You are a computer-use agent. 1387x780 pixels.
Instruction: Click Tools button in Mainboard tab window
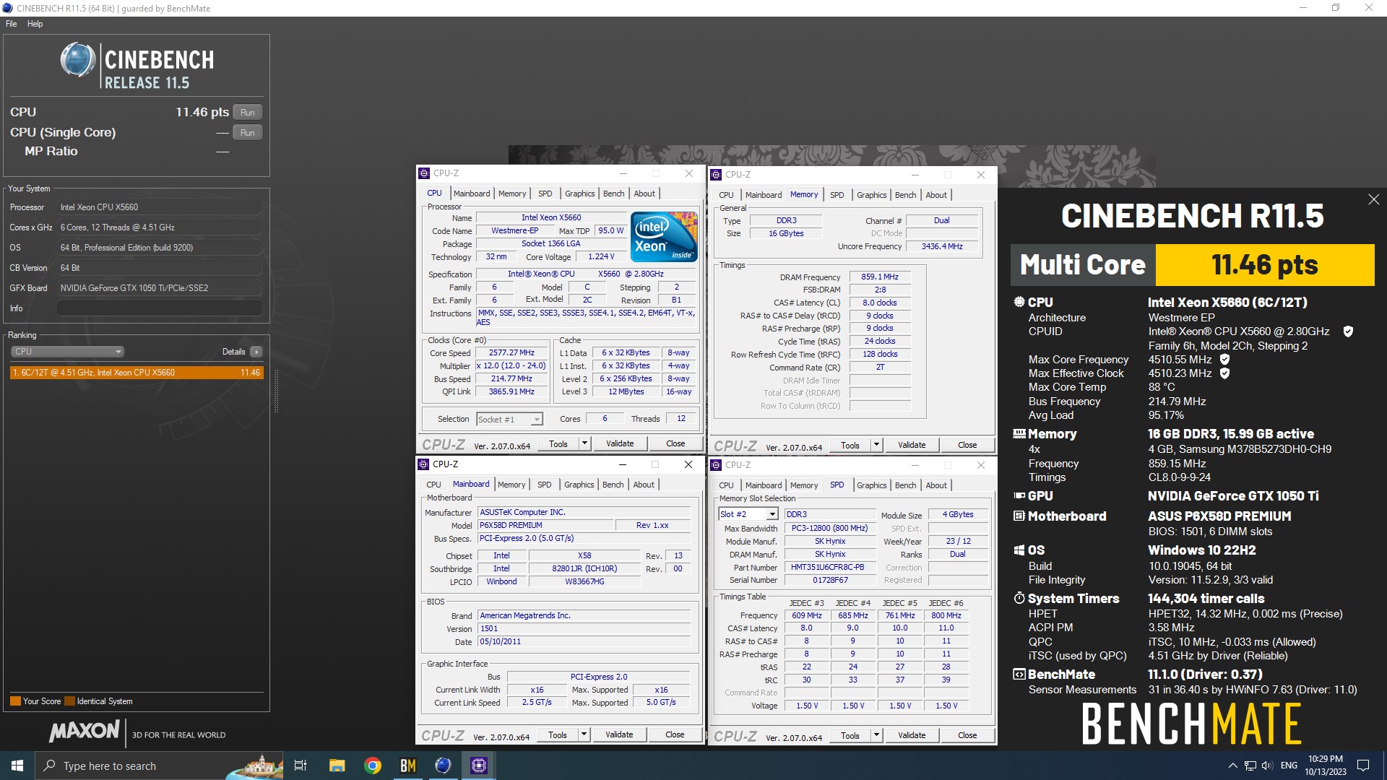[557, 734]
